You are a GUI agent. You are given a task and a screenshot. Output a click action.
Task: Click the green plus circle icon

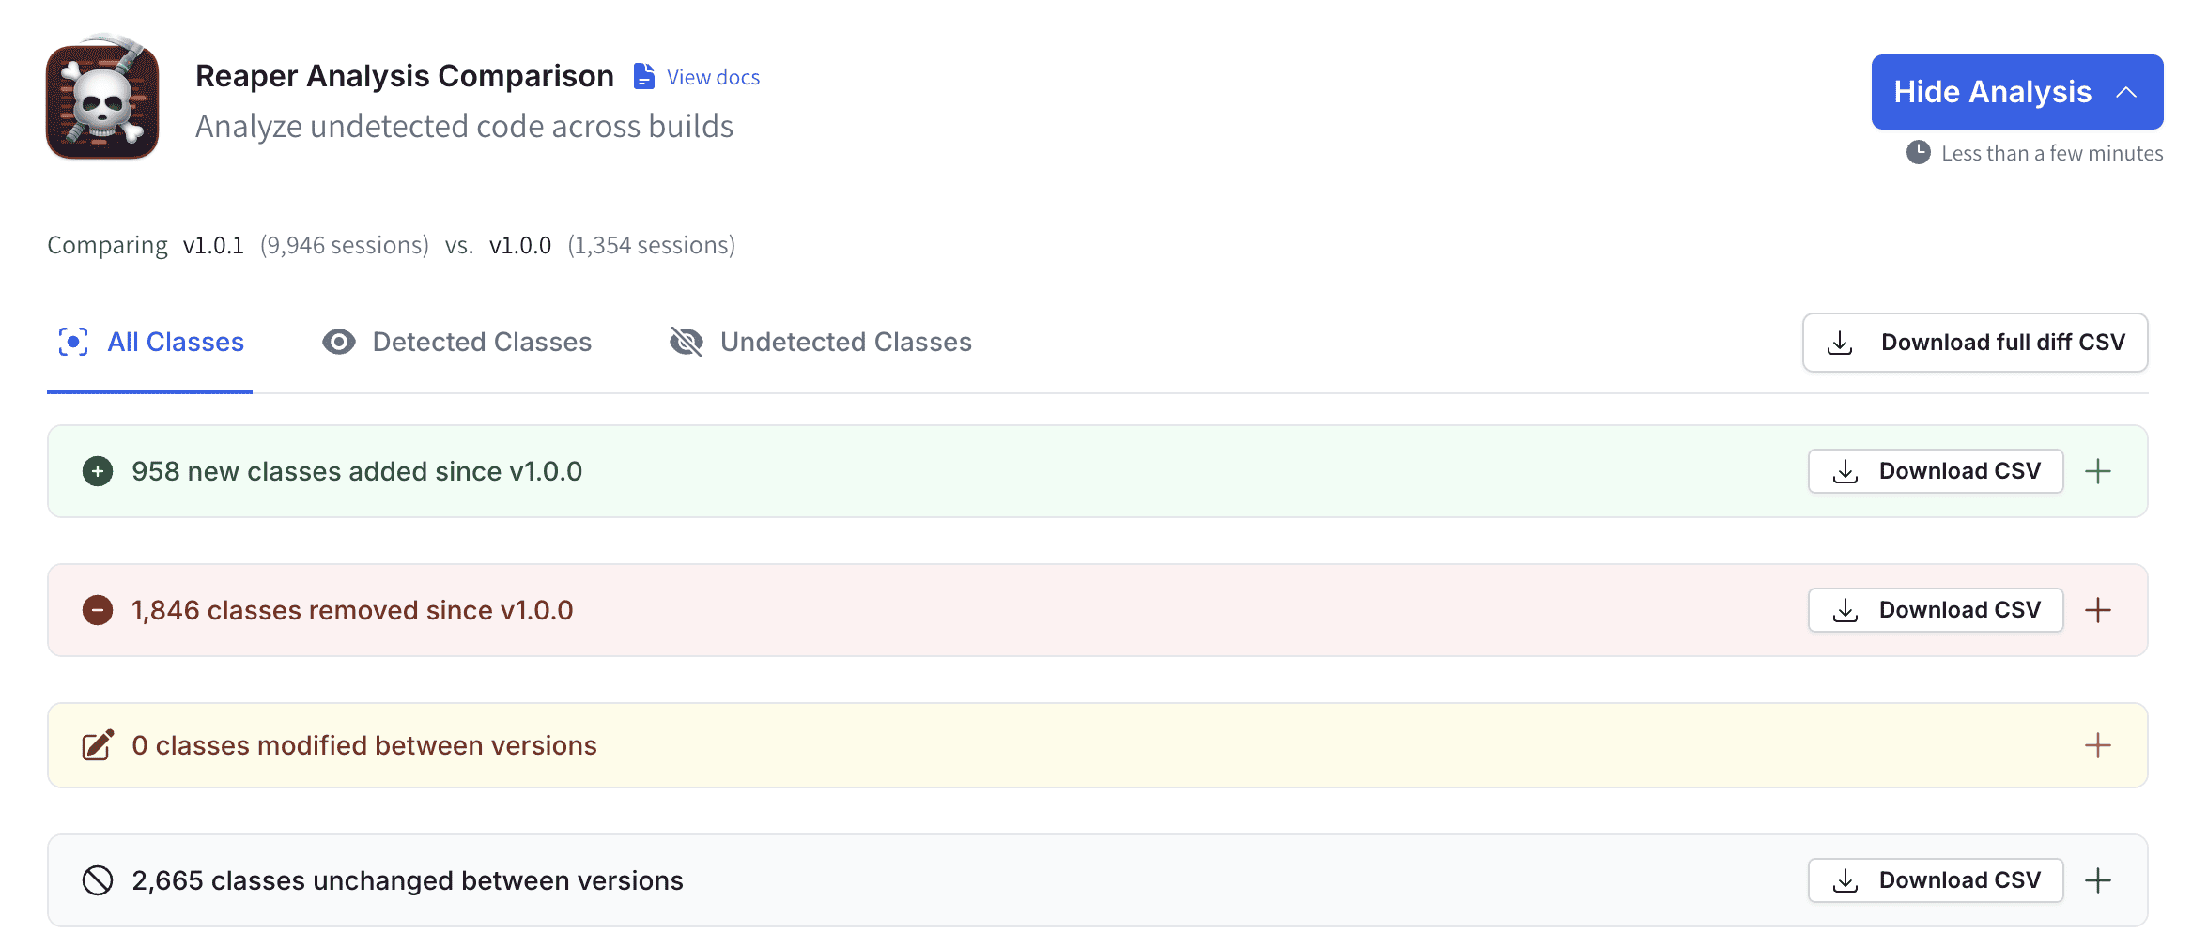tap(98, 471)
